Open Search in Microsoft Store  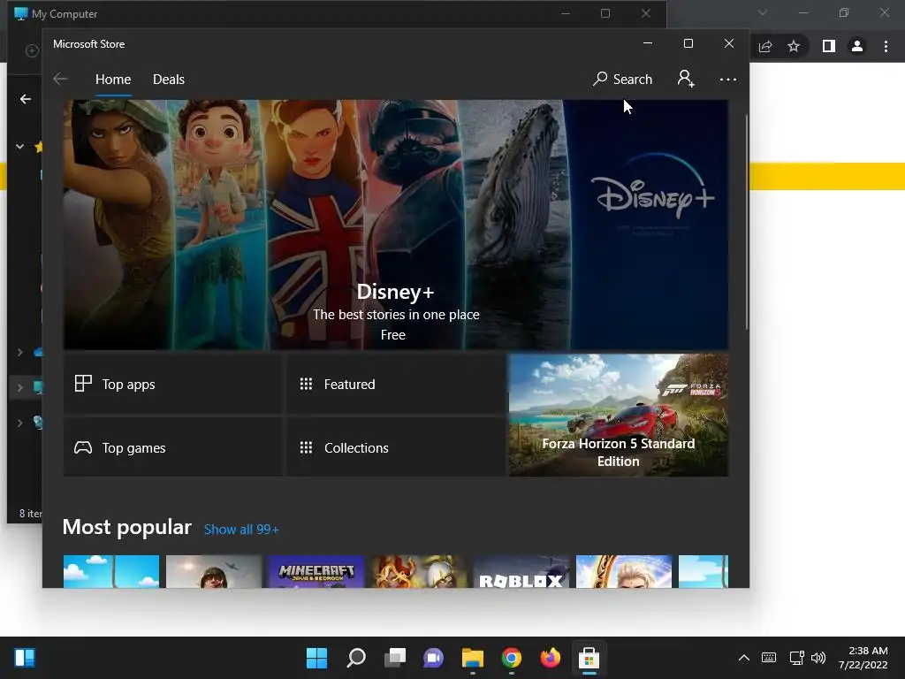tap(622, 79)
